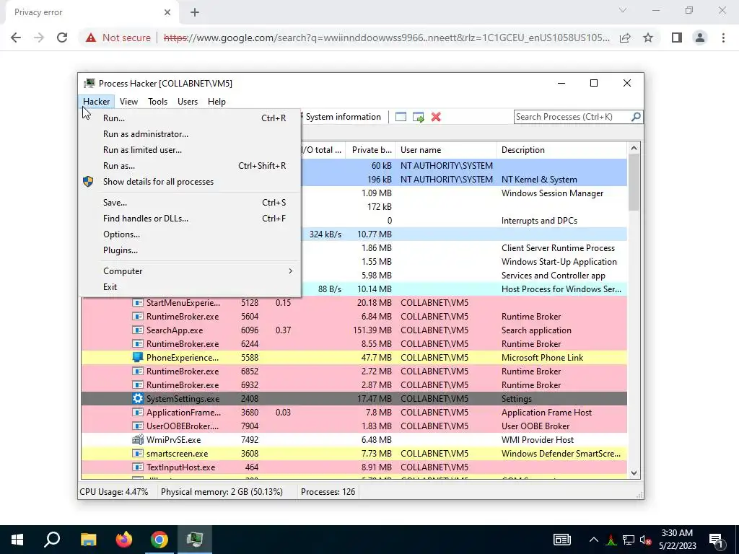This screenshot has height=554, width=739.
Task: Open Find handles or DLLs...
Action: (190, 219)
